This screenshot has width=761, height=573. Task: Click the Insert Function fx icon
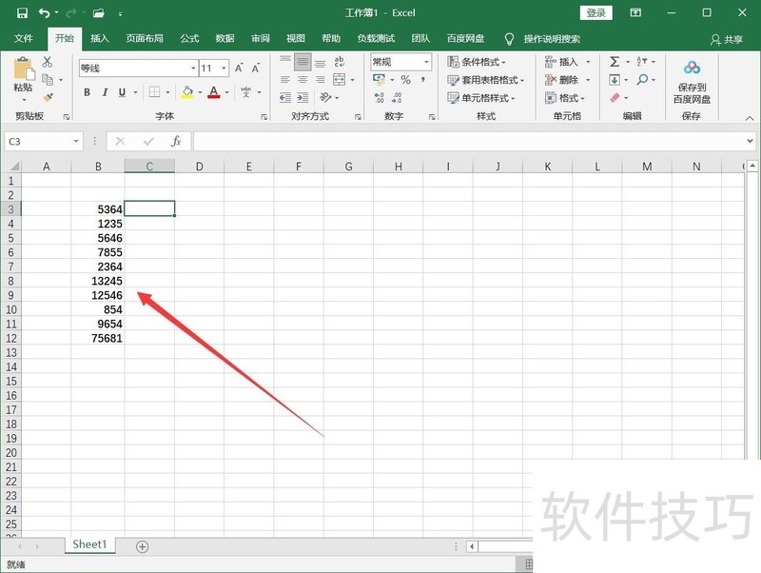pyautogui.click(x=176, y=141)
